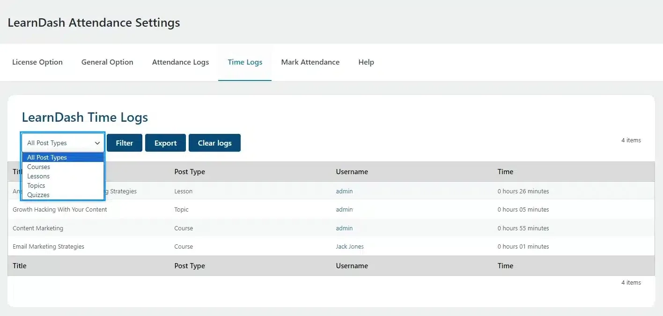663x316 pixels.
Task: Select Lessons in the filter dropdown
Action: 38,176
